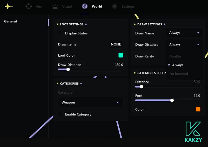
Task: Click the orange Color swatch
Action: [x=198, y=109]
